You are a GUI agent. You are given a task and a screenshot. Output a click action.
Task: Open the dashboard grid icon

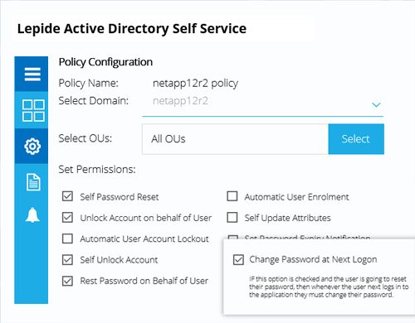pyautogui.click(x=33, y=111)
